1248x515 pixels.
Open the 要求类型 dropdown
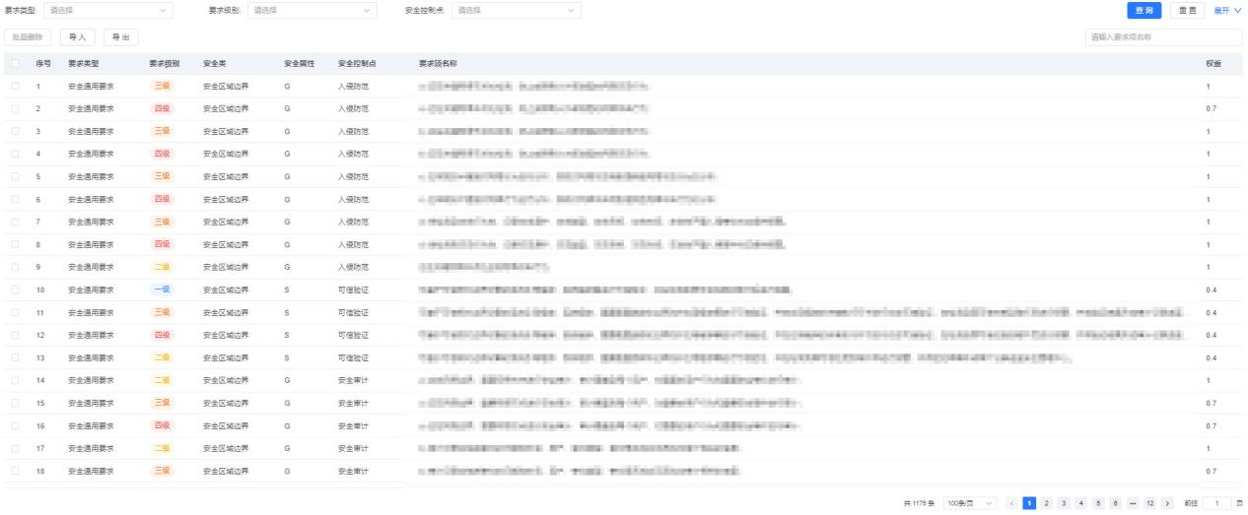pos(109,10)
